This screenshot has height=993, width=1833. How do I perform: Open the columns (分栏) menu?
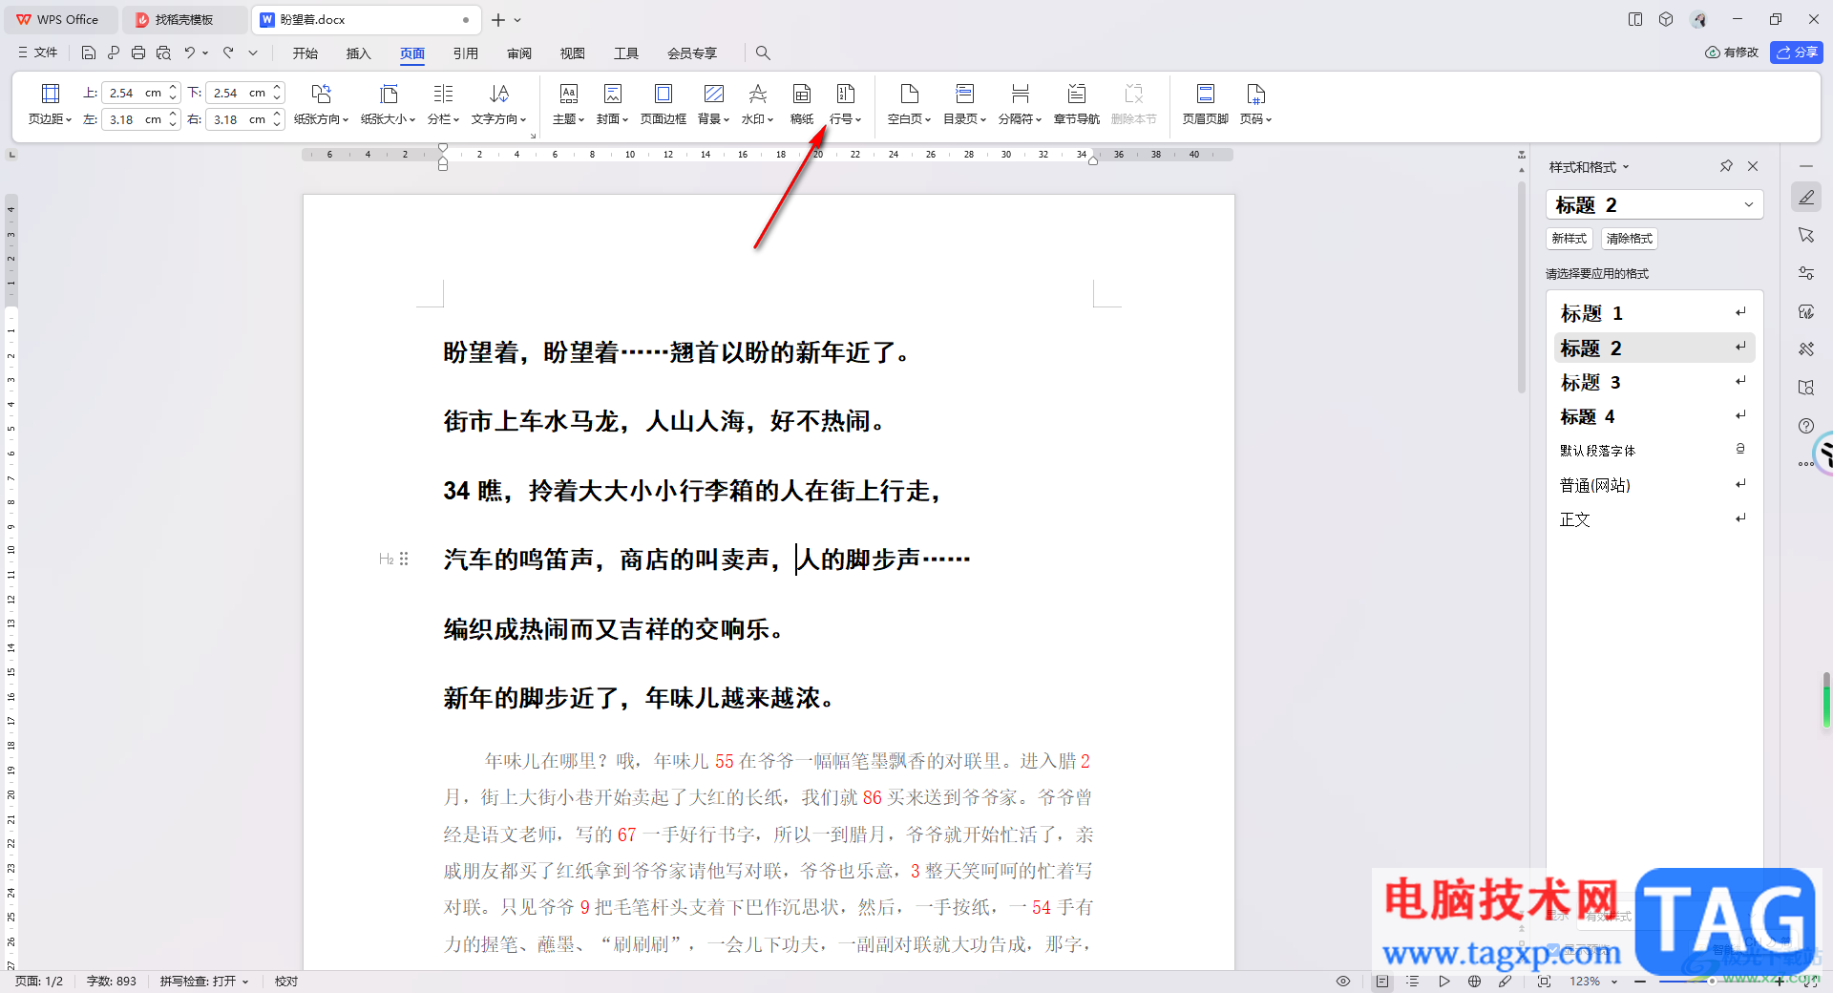pyautogui.click(x=443, y=105)
